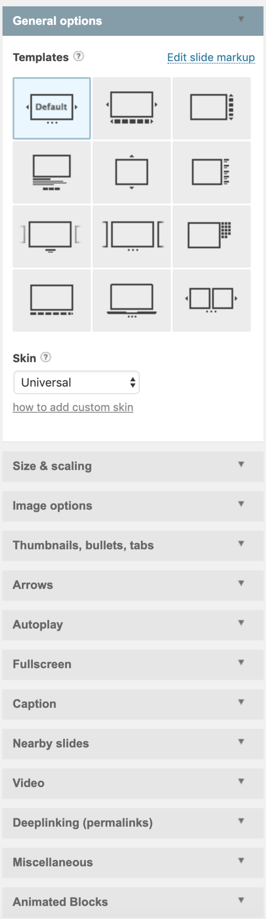Expand Thumbnails, bullets, tabs section
This screenshot has height=919, width=266.
[133, 545]
